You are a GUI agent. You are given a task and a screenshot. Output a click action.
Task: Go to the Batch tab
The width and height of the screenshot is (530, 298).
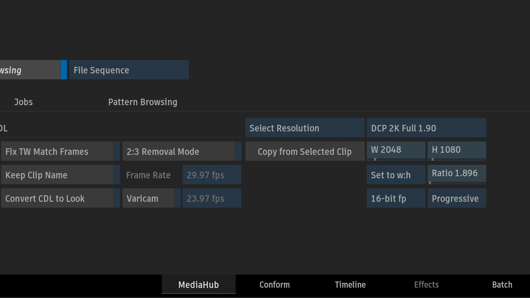coord(502,285)
